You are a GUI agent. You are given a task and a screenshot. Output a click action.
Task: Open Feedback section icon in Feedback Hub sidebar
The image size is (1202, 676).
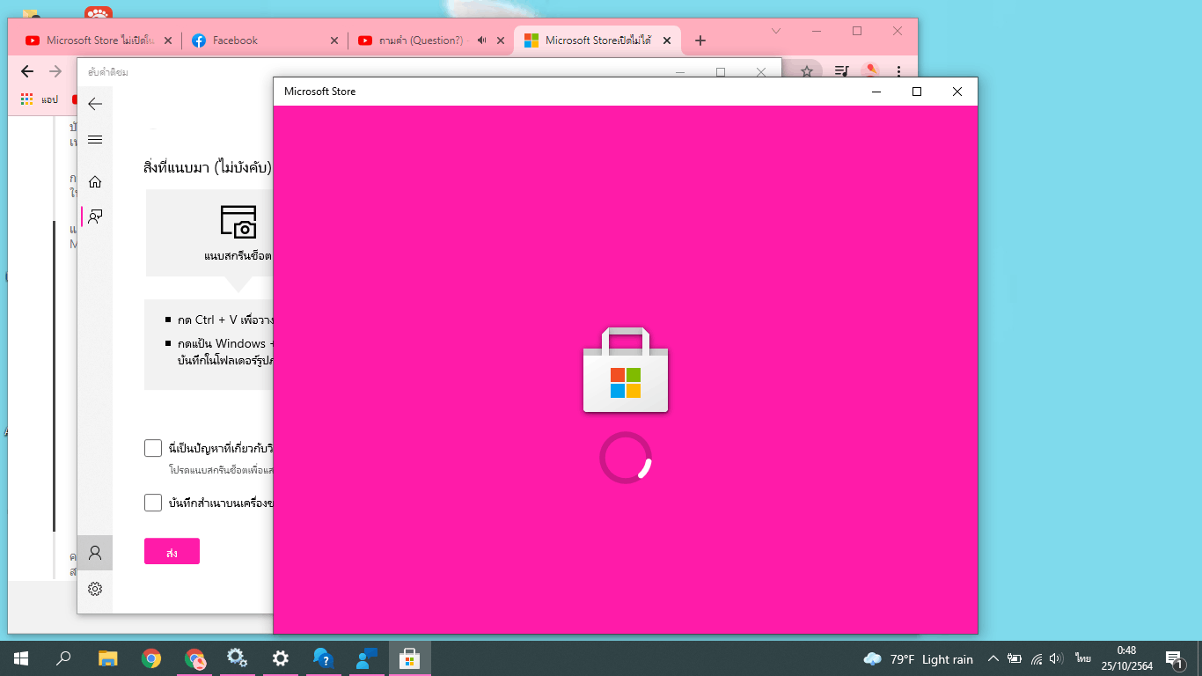(95, 217)
